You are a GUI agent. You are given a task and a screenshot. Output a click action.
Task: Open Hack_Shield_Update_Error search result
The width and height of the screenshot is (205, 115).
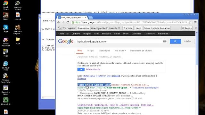tap(113, 85)
